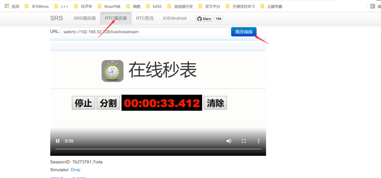Click the 0:26 video time label
The height and width of the screenshot is (178, 381).
pyautogui.click(x=69, y=141)
